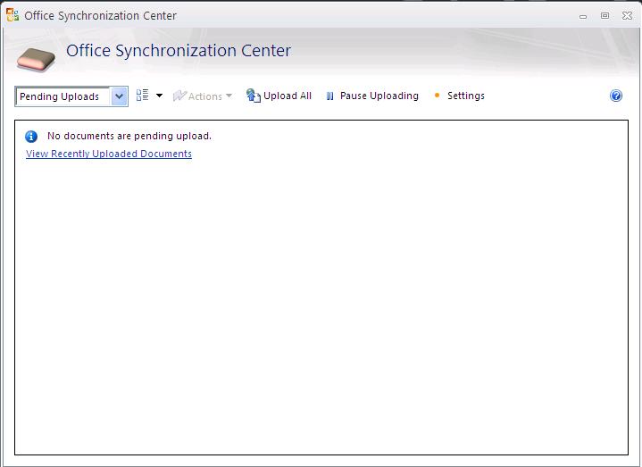Expand the Actions dropdown arrow

tap(229, 96)
